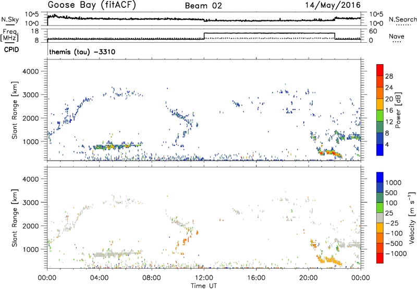Click the 'Goose Bay (fitACF)' title text
Screen dimensions: 417x289
click(92, 5)
